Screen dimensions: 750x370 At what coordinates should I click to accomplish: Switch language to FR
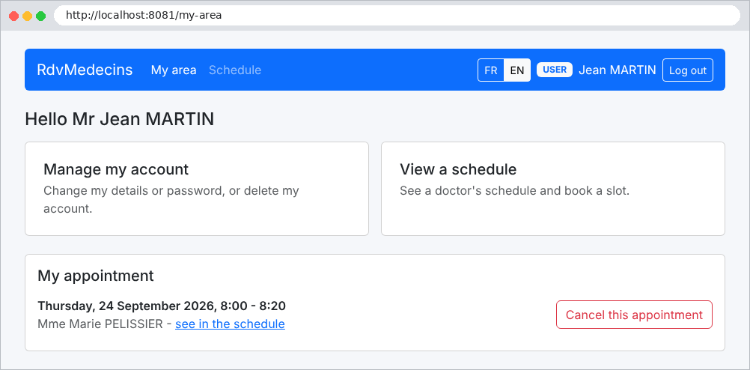click(x=491, y=70)
